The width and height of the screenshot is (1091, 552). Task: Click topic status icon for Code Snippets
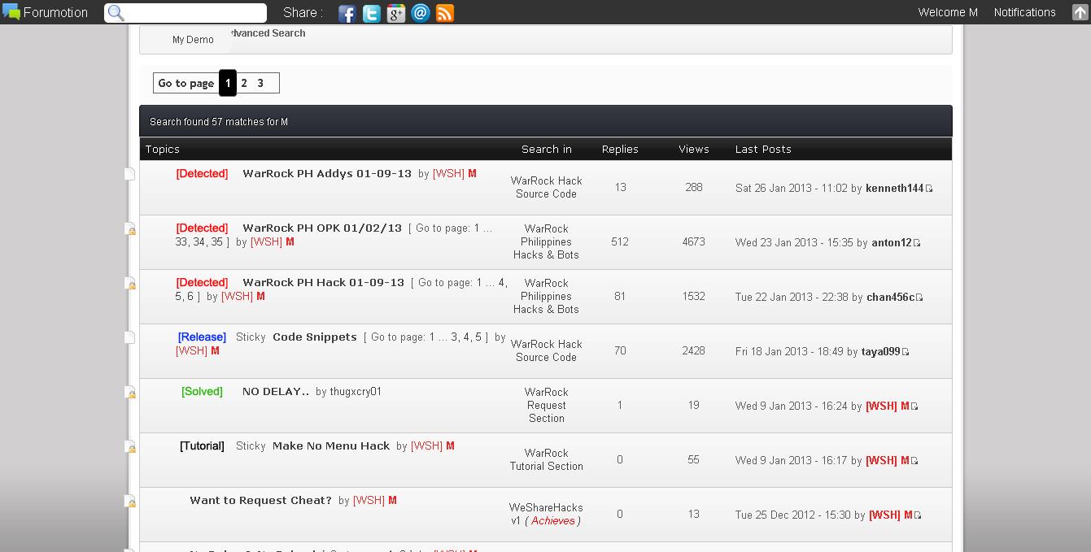click(x=129, y=337)
